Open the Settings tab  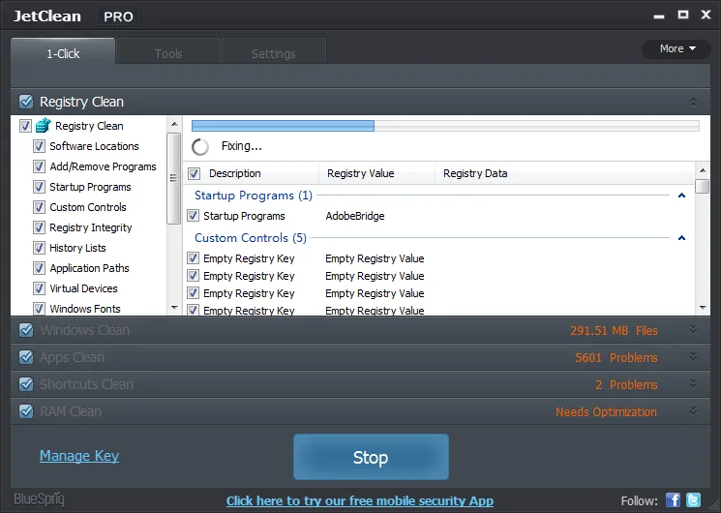coord(274,51)
